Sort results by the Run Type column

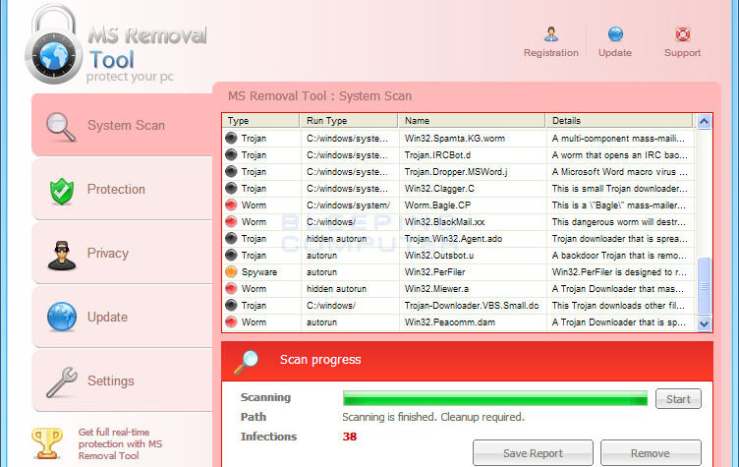[349, 121]
